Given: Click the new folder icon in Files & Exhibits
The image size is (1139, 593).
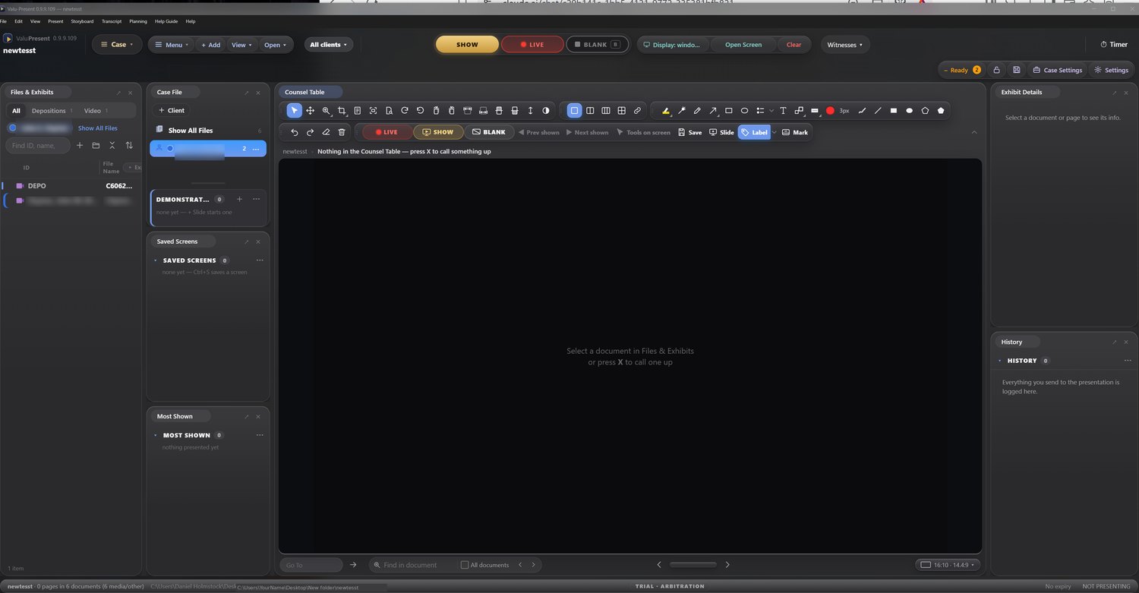Looking at the screenshot, I should (96, 145).
